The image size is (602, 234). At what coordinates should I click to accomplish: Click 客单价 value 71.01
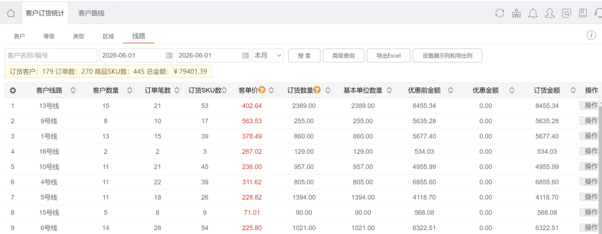252,212
